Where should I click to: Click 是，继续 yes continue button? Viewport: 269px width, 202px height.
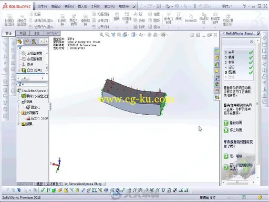pyautogui.click(x=233, y=156)
